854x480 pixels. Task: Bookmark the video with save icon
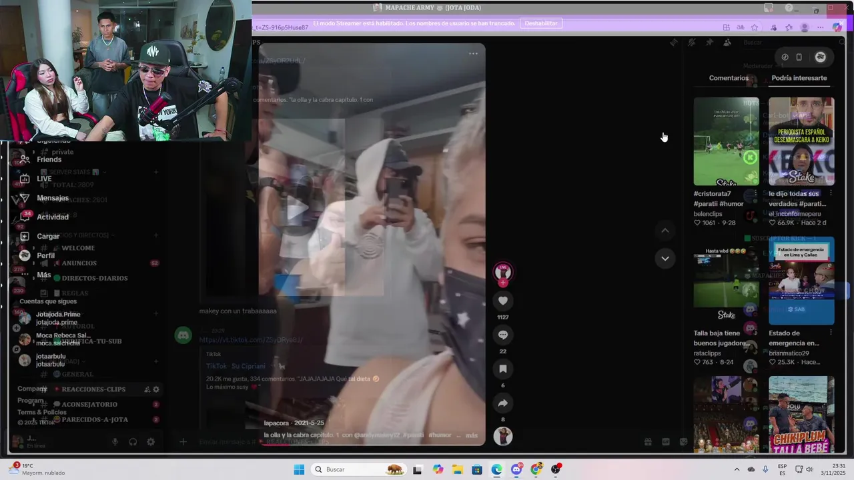click(503, 369)
